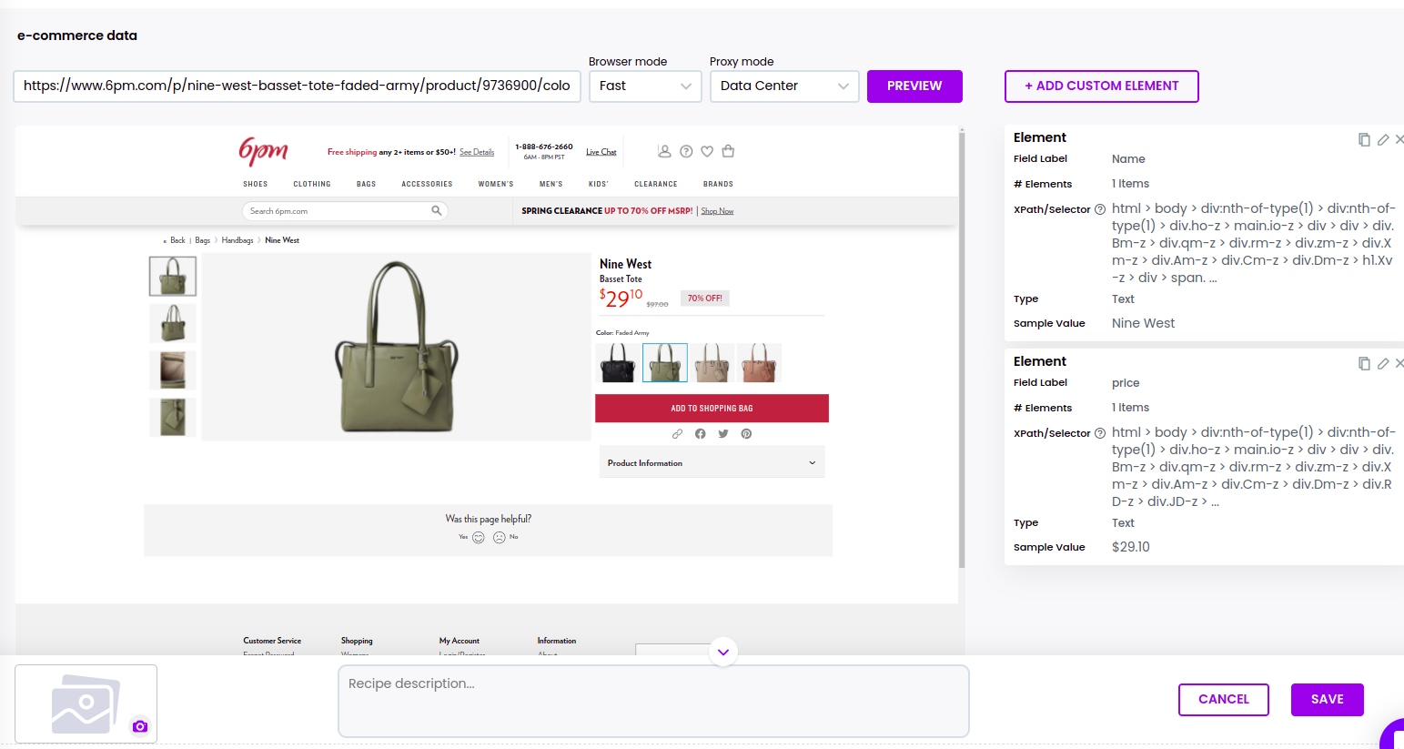Expand the Product Information section

(711, 462)
